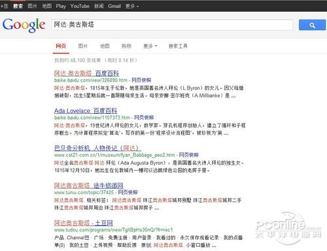Open result Ada Lovelace_百度百科
Viewport: 327px width, 251px height.
click(86, 110)
